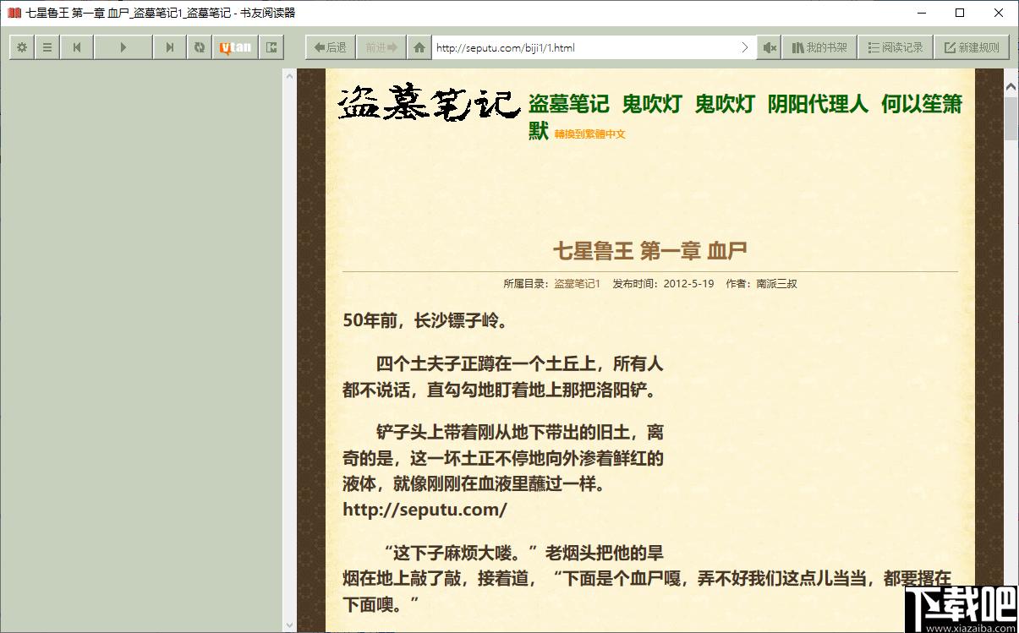Go to the previous chapter
The width and height of the screenshot is (1019, 633).
click(x=77, y=47)
